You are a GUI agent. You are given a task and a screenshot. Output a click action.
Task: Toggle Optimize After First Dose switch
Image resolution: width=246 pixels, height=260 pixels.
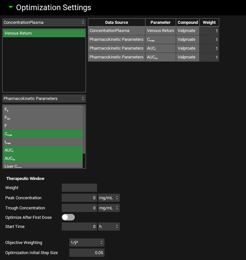coord(68,217)
